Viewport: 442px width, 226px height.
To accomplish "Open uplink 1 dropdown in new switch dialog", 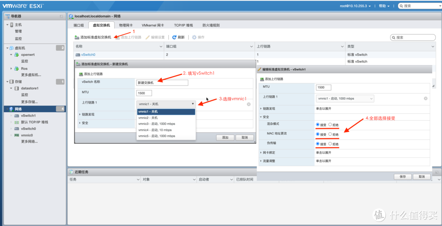I will (x=166, y=104).
